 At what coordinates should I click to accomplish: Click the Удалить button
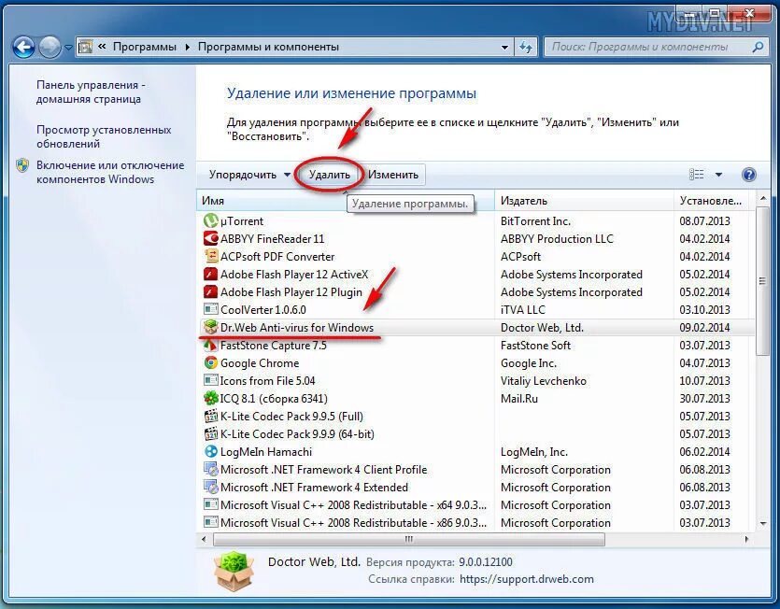[330, 175]
